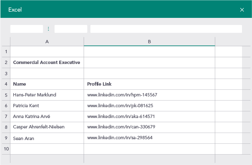Viewport: 252px width, 165px height.
Task: Select row 3 header
Action: [6, 74]
